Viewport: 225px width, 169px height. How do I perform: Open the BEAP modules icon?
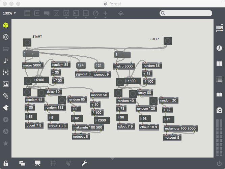coord(6,131)
